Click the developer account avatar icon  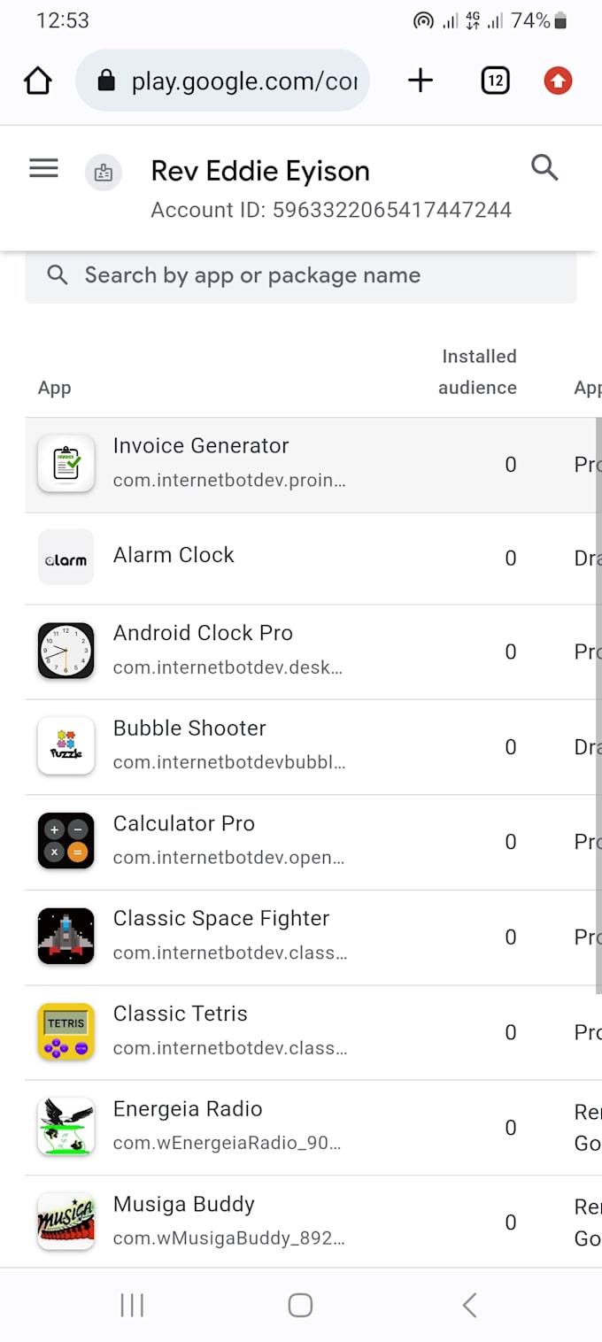[104, 173]
